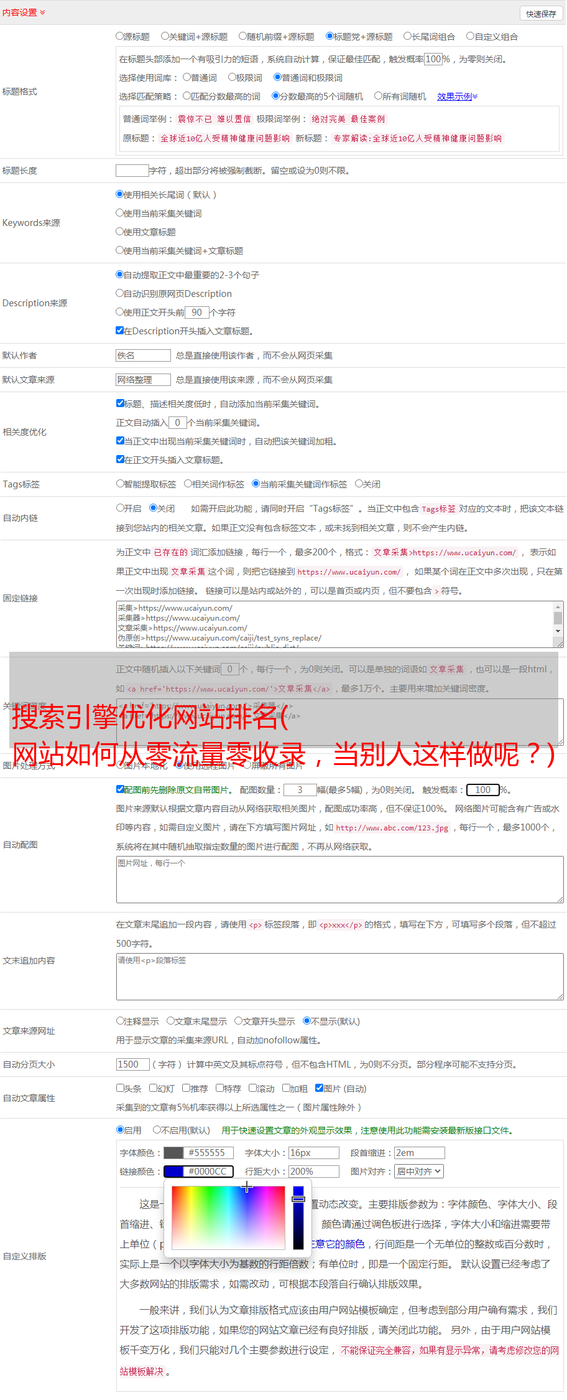Pick a color in the spectrum palette
The image size is (567, 1400).
click(228, 1217)
